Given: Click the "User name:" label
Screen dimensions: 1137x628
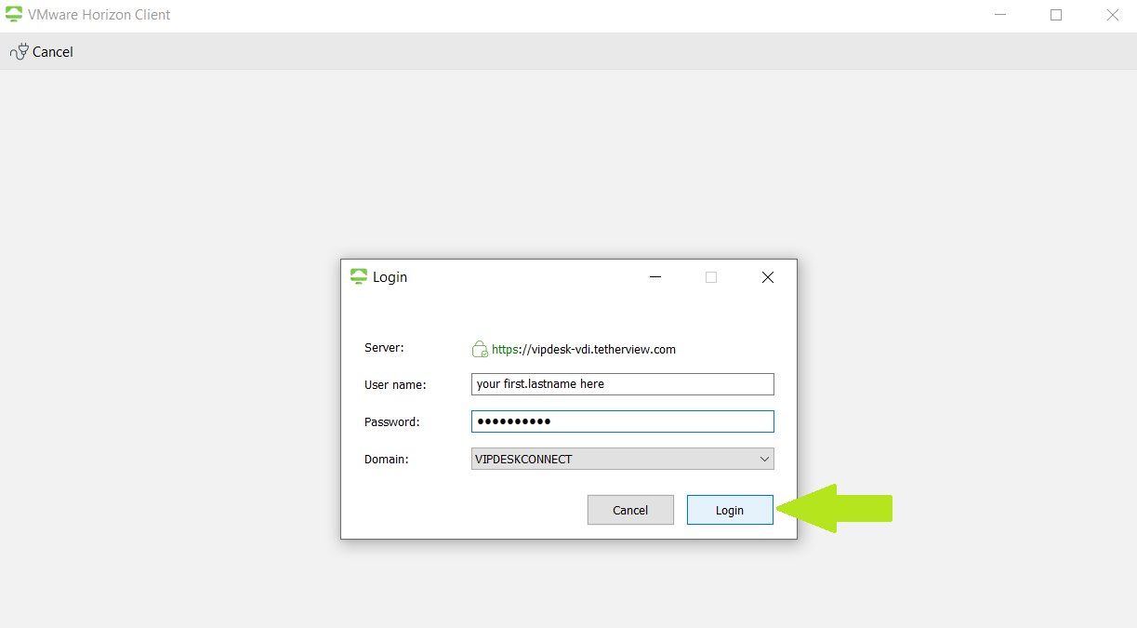Looking at the screenshot, I should pos(395,385).
